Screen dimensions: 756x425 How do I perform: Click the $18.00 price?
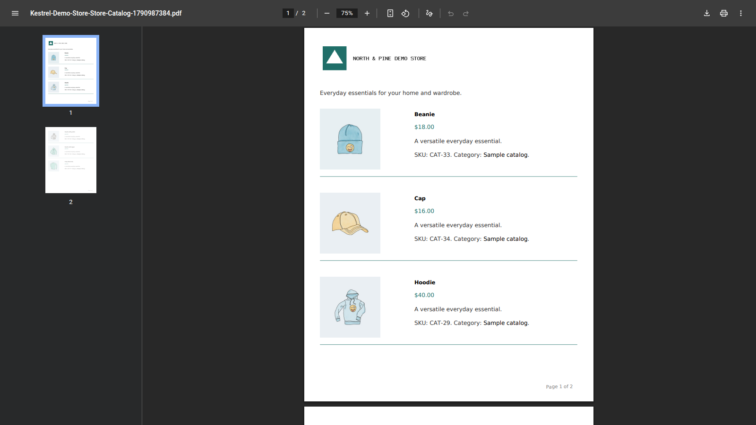424,127
